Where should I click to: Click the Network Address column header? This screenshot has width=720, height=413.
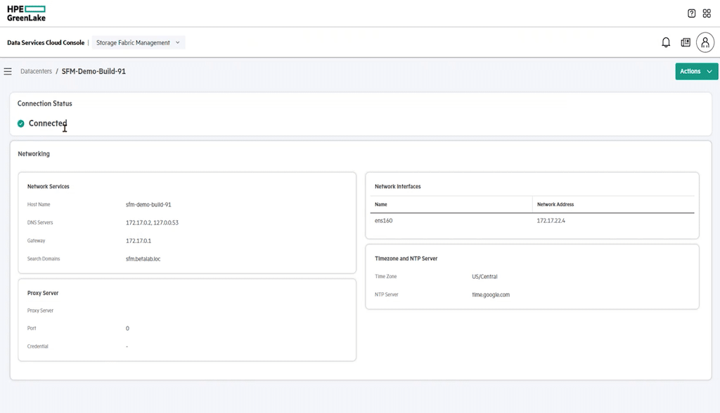[x=555, y=204]
